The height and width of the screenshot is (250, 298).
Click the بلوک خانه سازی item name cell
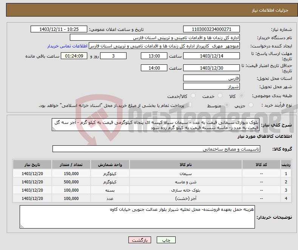(x=186, y=190)
